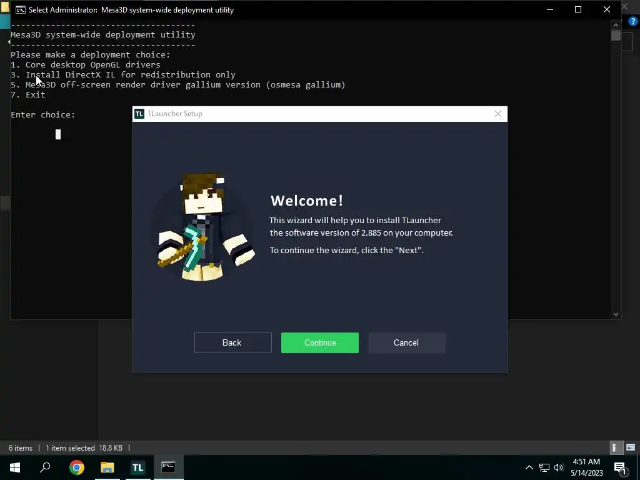The image size is (640, 480).
Task: Click the Back button in TLauncher Setup
Action: [232, 342]
